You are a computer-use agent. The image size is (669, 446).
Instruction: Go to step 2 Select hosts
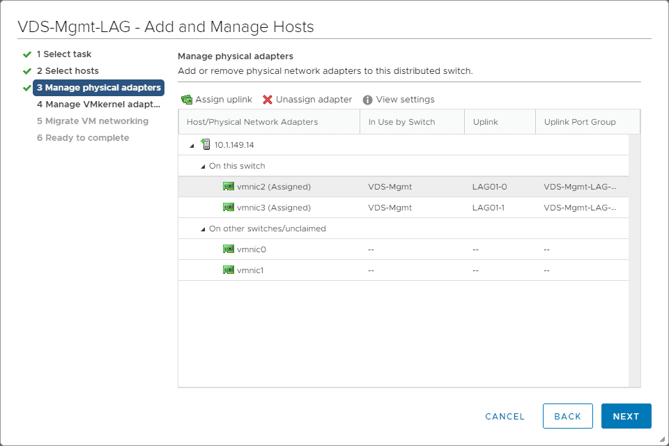(68, 71)
